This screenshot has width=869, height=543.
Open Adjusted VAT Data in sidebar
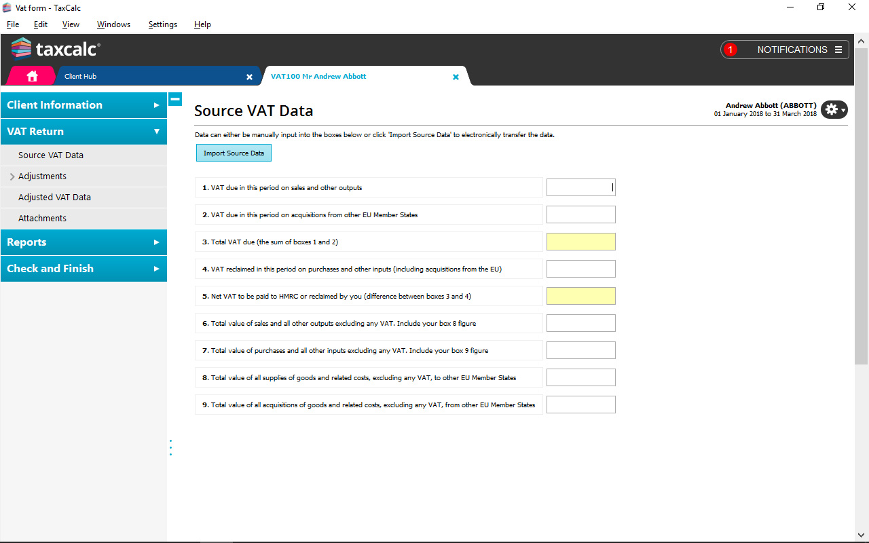(x=54, y=198)
